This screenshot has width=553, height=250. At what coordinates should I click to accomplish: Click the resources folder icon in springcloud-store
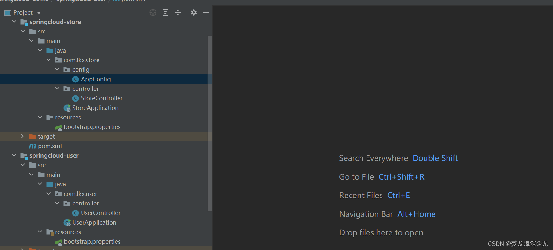(x=50, y=118)
